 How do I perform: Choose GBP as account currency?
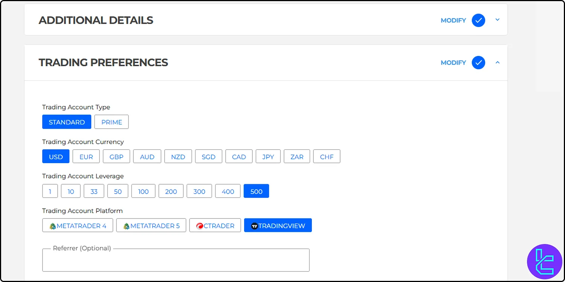pyautogui.click(x=116, y=156)
